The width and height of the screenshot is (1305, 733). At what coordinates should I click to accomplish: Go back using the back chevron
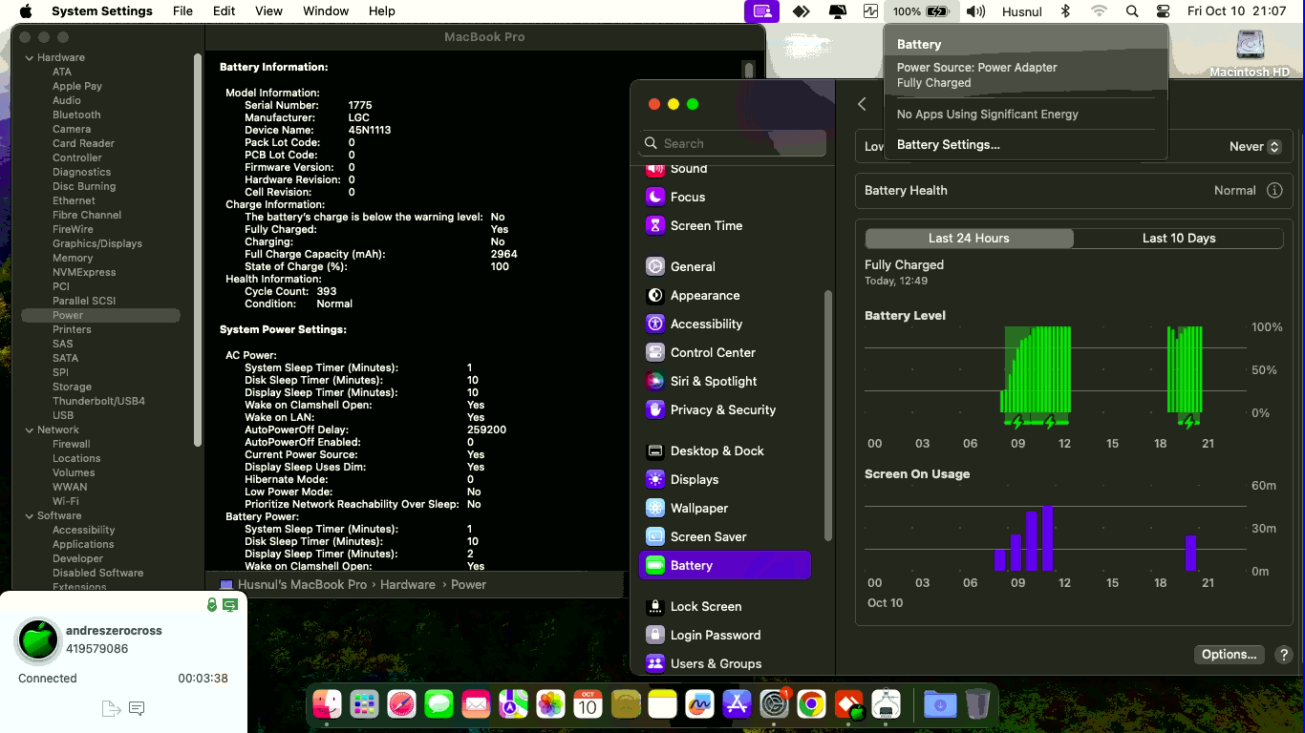[862, 104]
